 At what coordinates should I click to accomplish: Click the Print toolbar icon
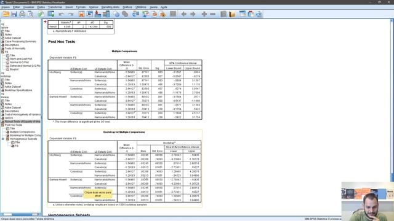[x=22, y=14]
